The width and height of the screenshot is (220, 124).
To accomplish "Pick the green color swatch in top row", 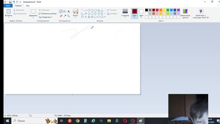I will click(168, 10).
